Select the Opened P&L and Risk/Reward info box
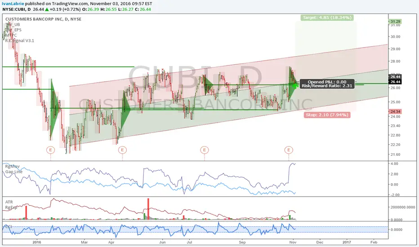The image size is (419, 247). 327,84
